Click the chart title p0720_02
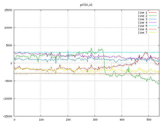This screenshot has height=123, width=164. click(x=86, y=5)
